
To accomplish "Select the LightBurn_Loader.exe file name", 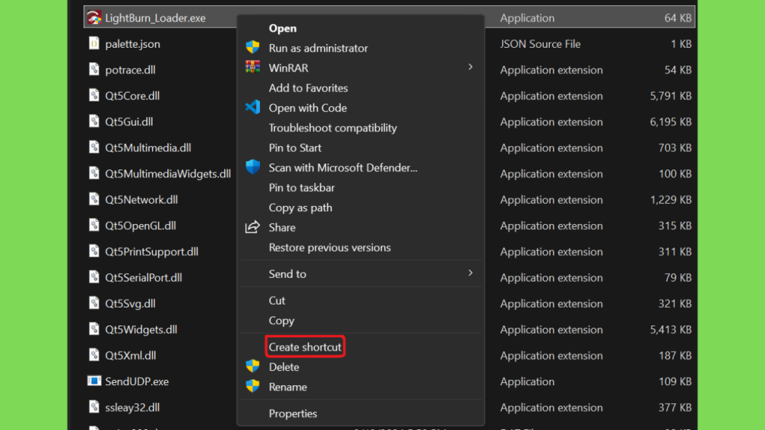I will tap(155, 18).
